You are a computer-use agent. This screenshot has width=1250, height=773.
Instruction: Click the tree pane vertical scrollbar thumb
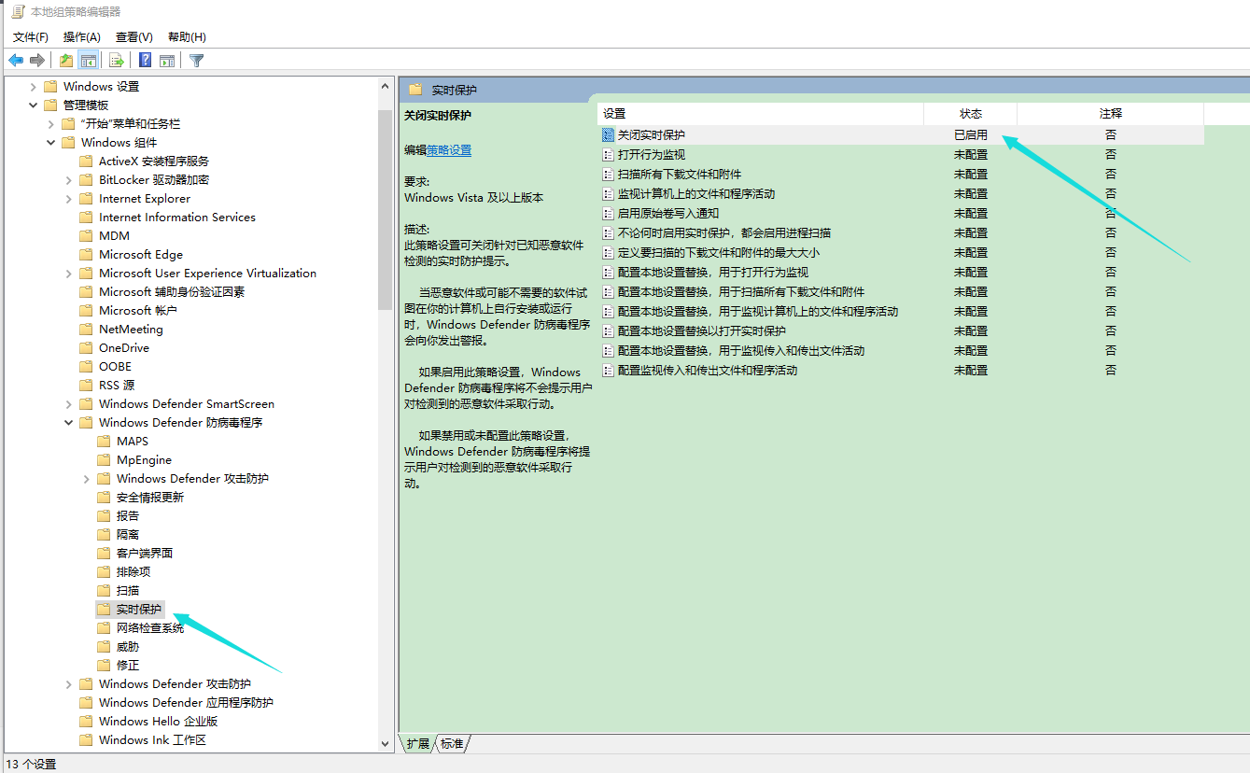point(386,210)
